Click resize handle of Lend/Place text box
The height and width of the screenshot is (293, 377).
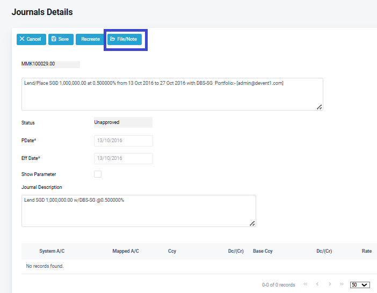pos(320,107)
